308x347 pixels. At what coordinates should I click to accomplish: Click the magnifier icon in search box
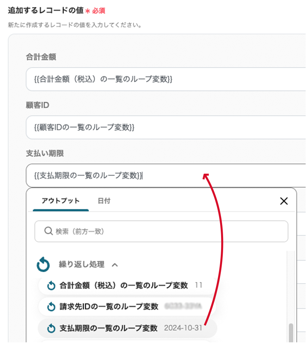[48, 231]
